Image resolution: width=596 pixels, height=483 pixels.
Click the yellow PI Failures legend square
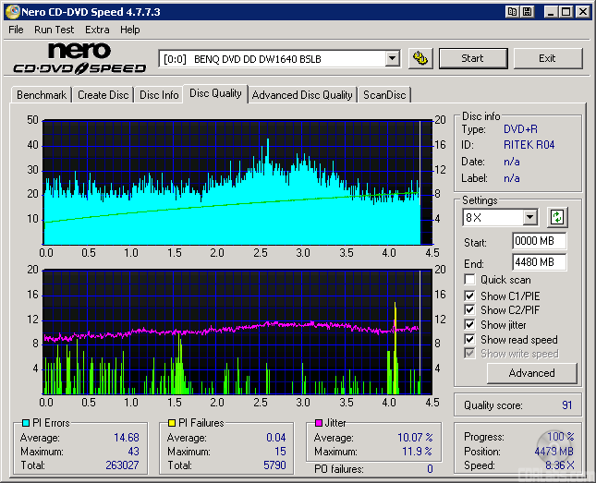click(172, 423)
